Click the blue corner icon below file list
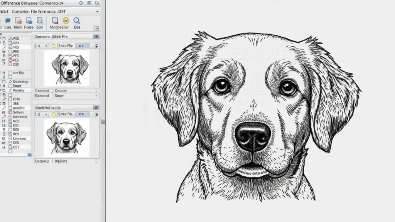 pos(29,155)
